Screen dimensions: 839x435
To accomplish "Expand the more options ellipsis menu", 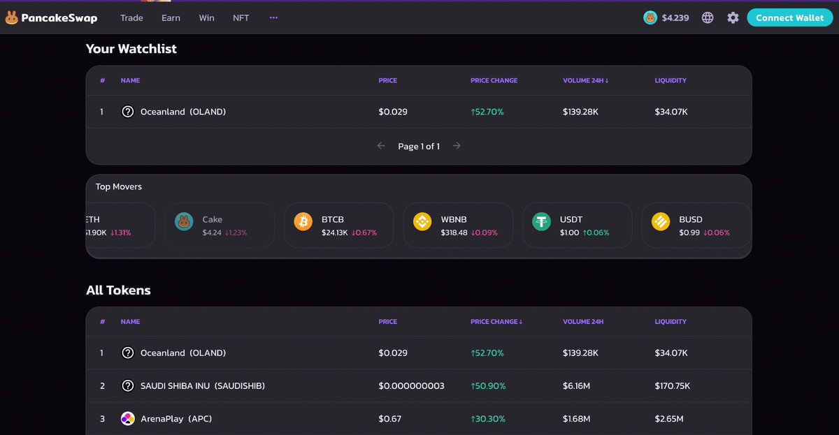I will 273,17.
